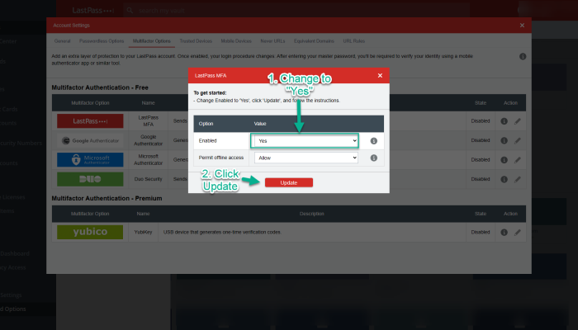Edit Microsoft Authenticator with pencil icon
Viewport: 578px width, 330px height.
[518, 160]
